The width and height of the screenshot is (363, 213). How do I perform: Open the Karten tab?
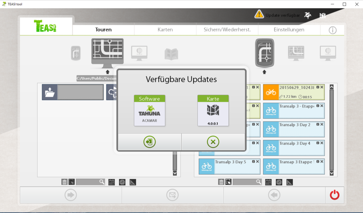165,30
